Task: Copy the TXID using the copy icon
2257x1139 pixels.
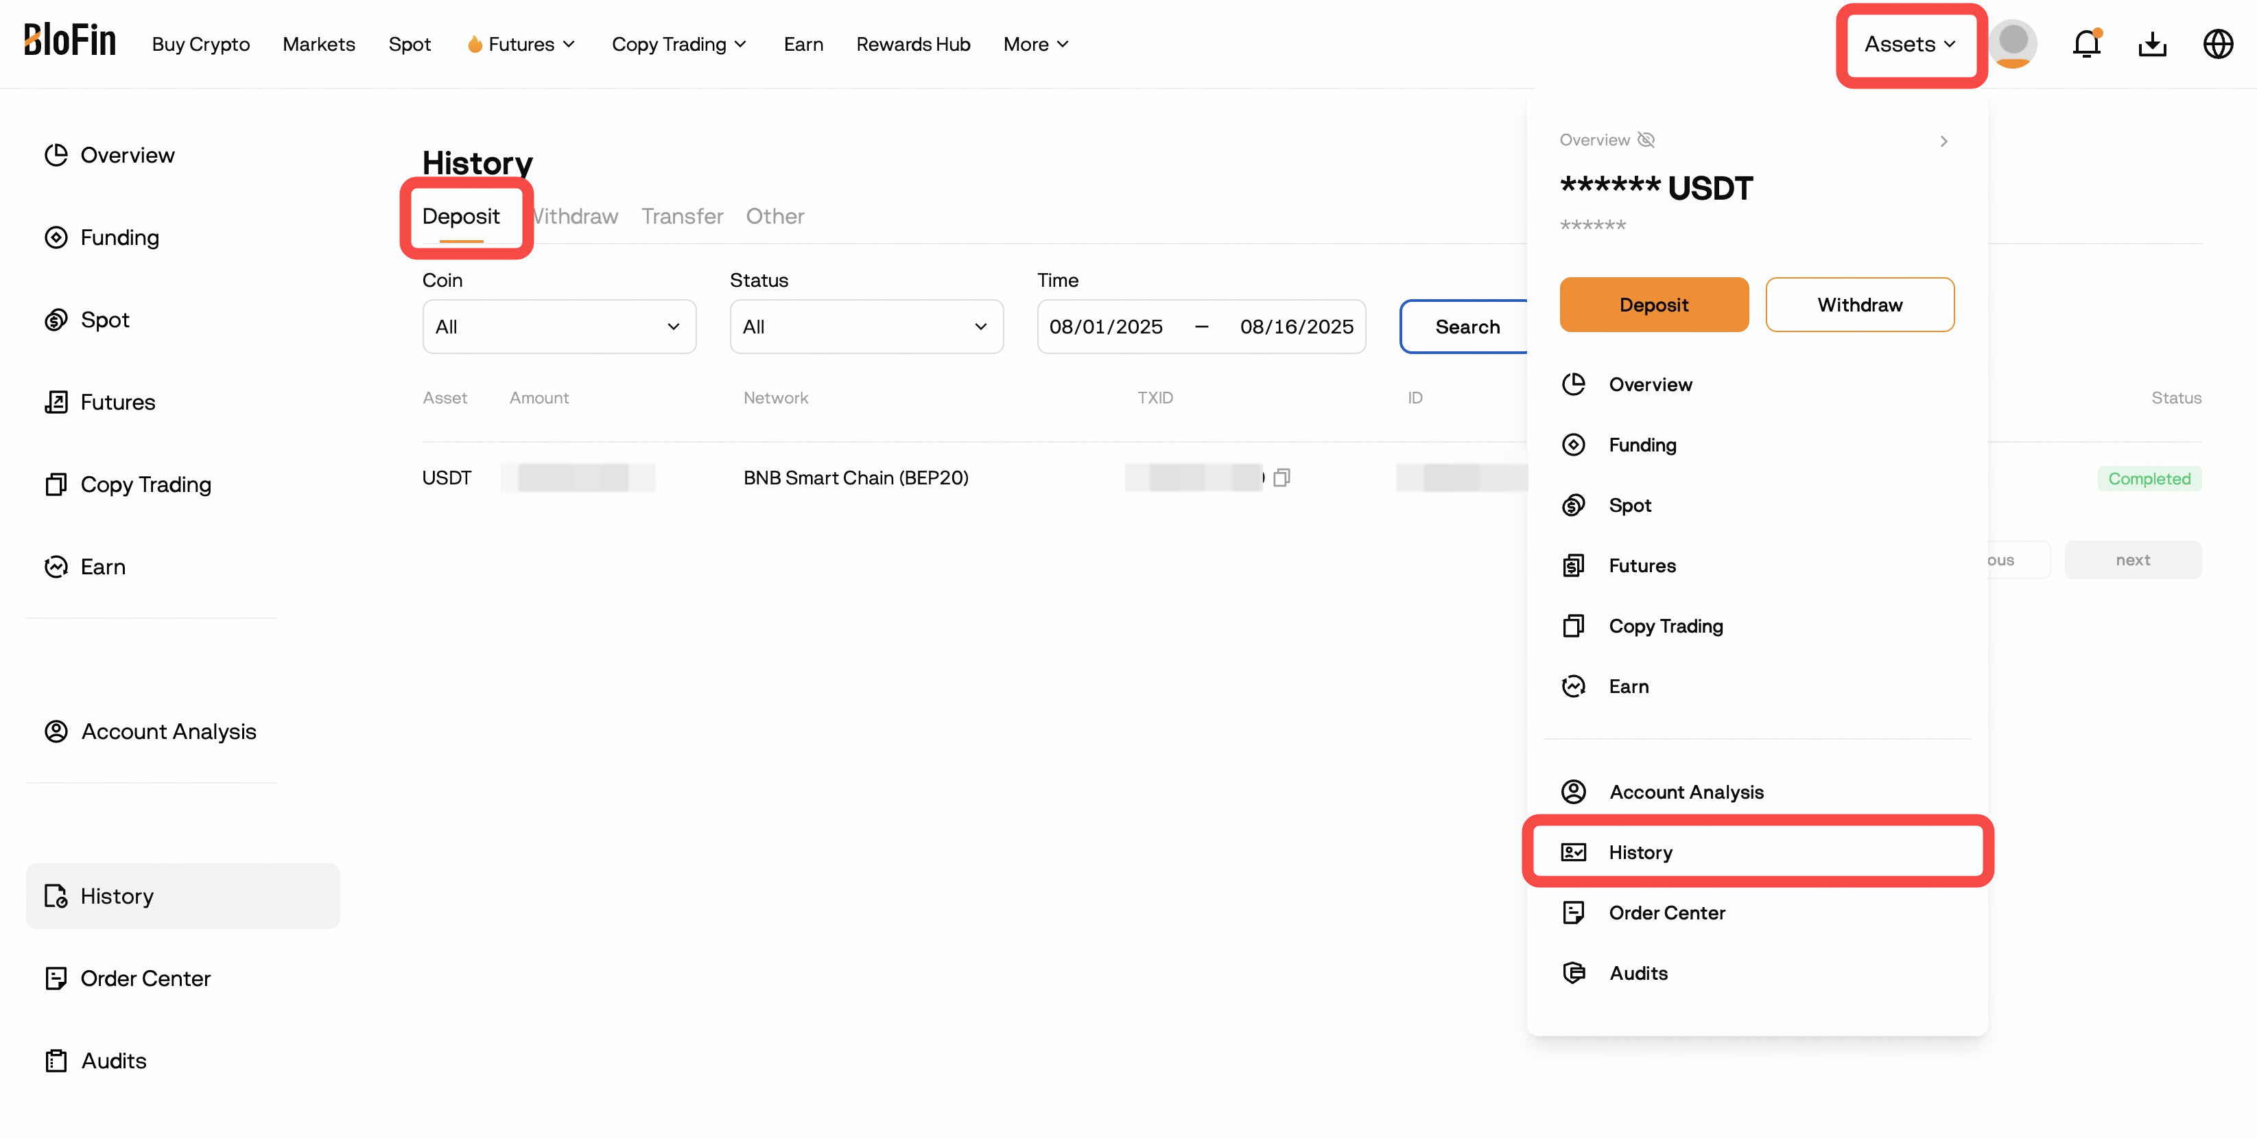Action: (1284, 477)
